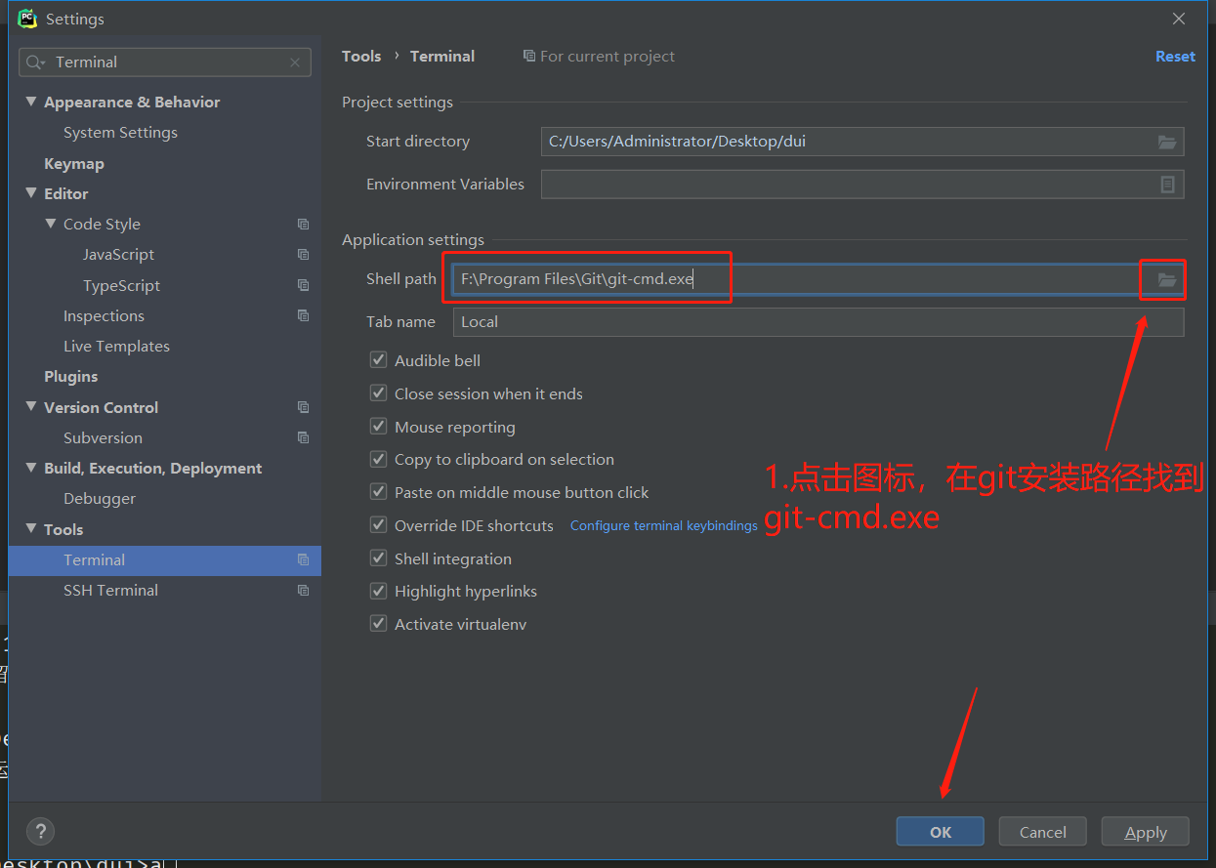The image size is (1216, 868).
Task: Browse for Shell path folder icon
Action: point(1167,280)
